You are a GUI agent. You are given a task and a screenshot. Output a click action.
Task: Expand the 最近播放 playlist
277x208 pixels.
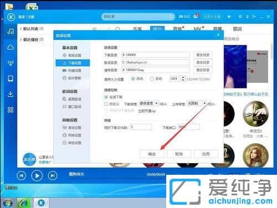click(x=32, y=39)
